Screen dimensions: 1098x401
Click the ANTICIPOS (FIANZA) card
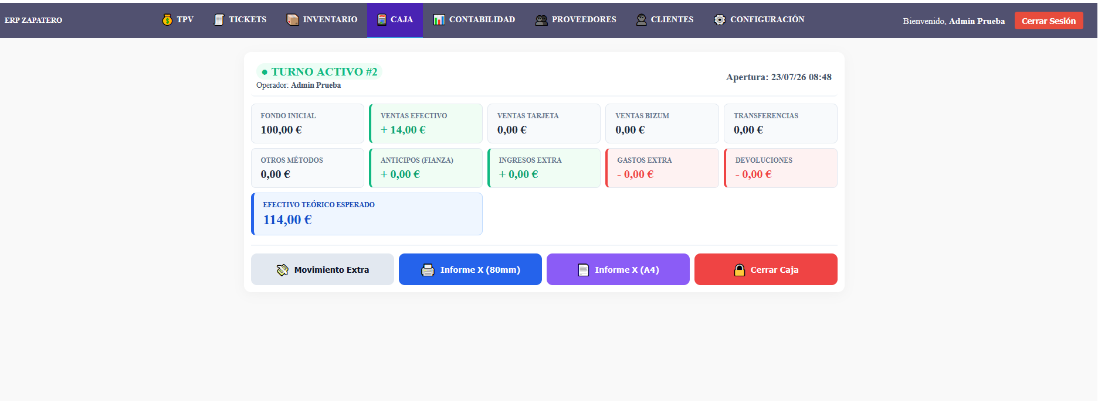click(426, 168)
